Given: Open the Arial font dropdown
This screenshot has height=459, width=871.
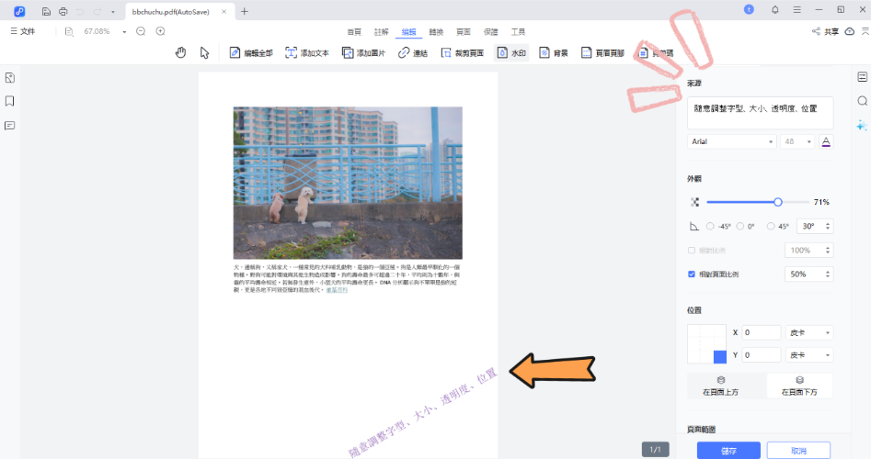Looking at the screenshot, I should click(731, 142).
